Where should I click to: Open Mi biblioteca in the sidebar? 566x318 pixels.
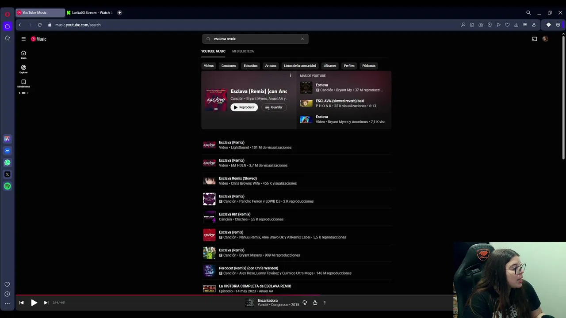23,83
